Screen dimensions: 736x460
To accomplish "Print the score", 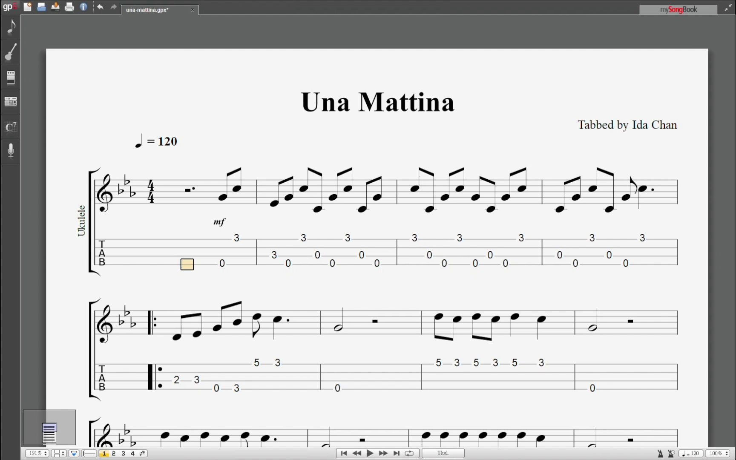I will tap(69, 7).
